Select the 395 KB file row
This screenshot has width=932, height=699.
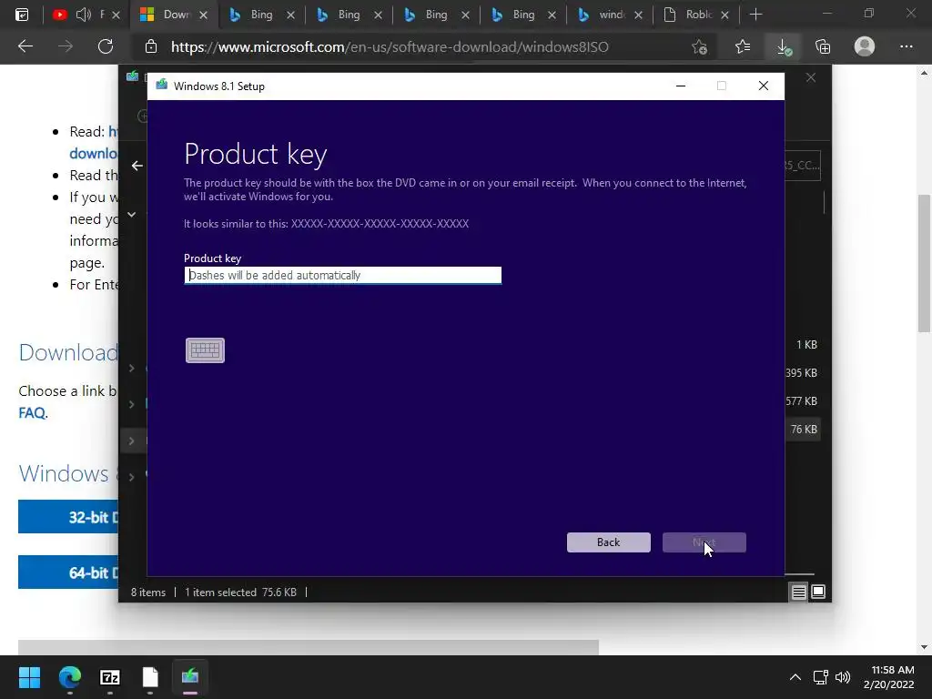[x=801, y=372]
